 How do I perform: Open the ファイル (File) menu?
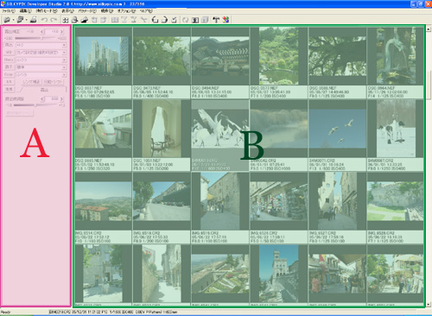point(9,11)
